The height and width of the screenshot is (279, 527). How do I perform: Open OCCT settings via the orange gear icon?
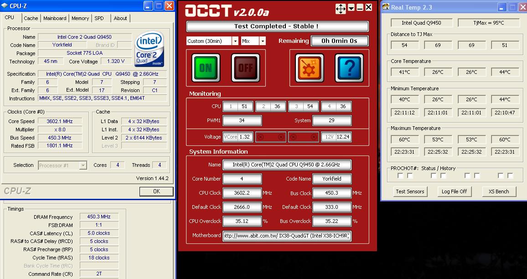tap(309, 68)
